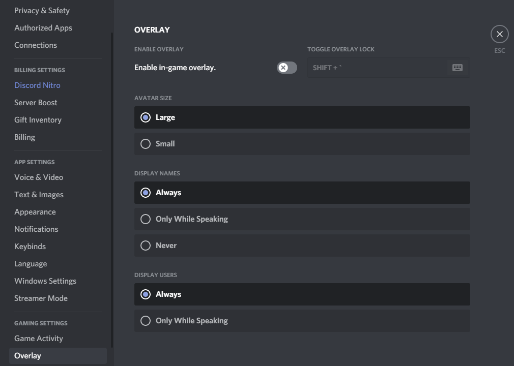Select Small avatar size

coord(302,144)
